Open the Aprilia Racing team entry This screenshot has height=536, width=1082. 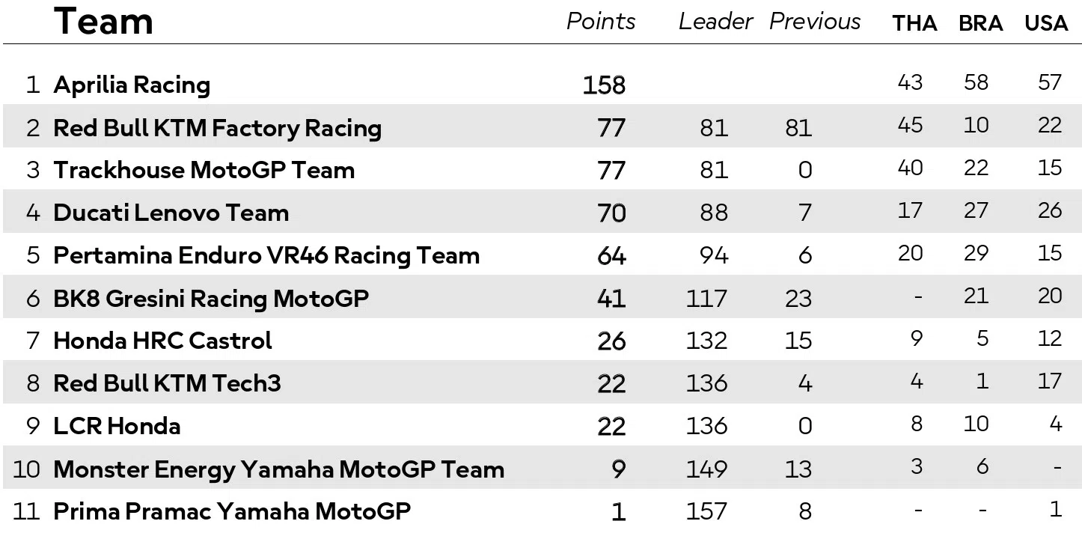click(x=132, y=85)
